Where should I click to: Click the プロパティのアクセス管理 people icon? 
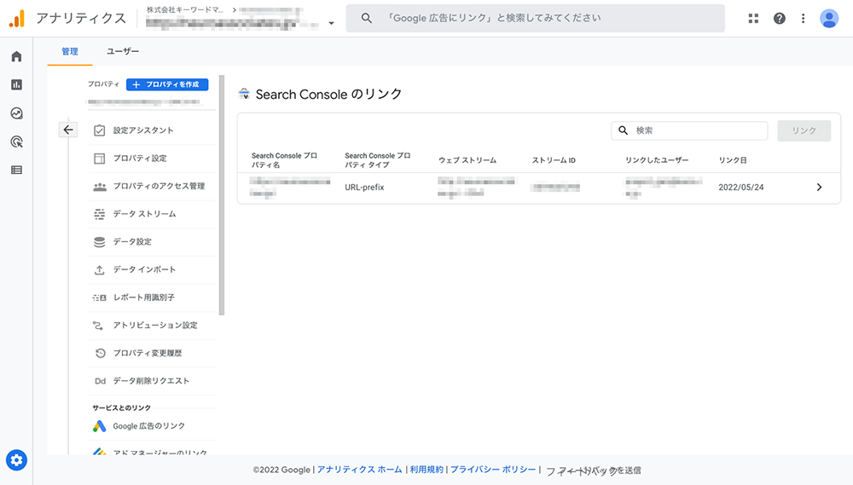click(x=100, y=187)
